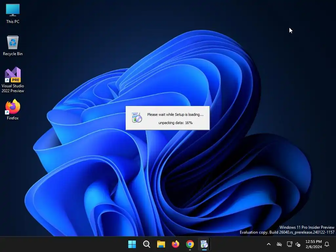Open the Windows Start menu

[x=132, y=244]
